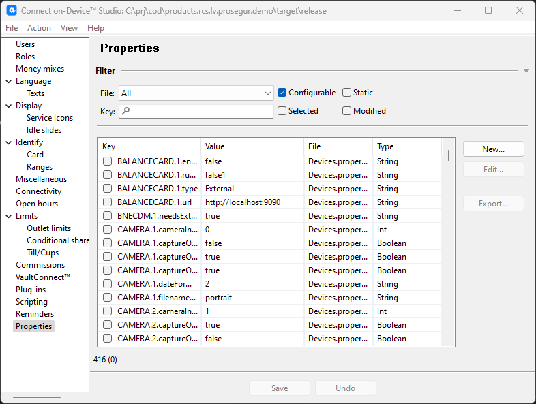Open the View menu
The image size is (536, 404).
click(69, 28)
